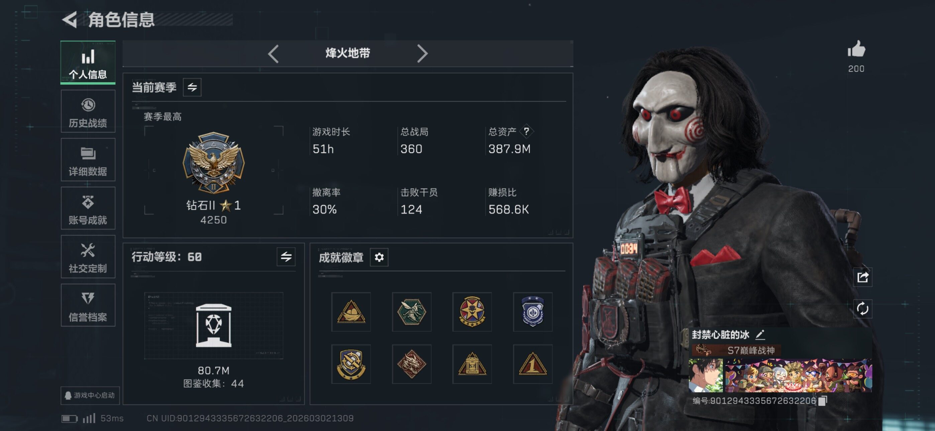Open the 历史战绩 tab
The height and width of the screenshot is (431, 935).
pos(88,111)
